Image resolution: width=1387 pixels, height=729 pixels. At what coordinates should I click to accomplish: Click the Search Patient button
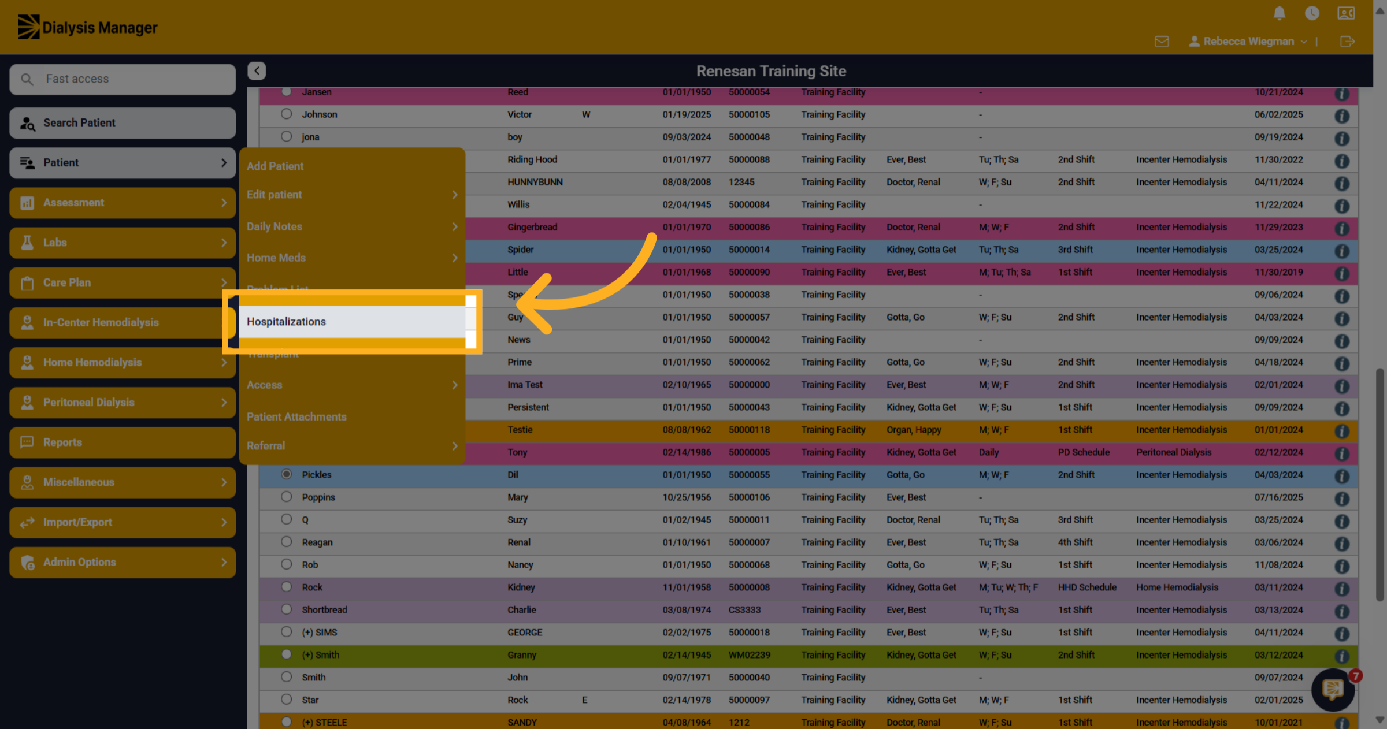point(123,122)
